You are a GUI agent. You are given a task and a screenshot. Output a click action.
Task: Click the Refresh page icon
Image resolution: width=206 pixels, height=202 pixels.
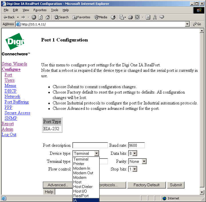(41, 17)
